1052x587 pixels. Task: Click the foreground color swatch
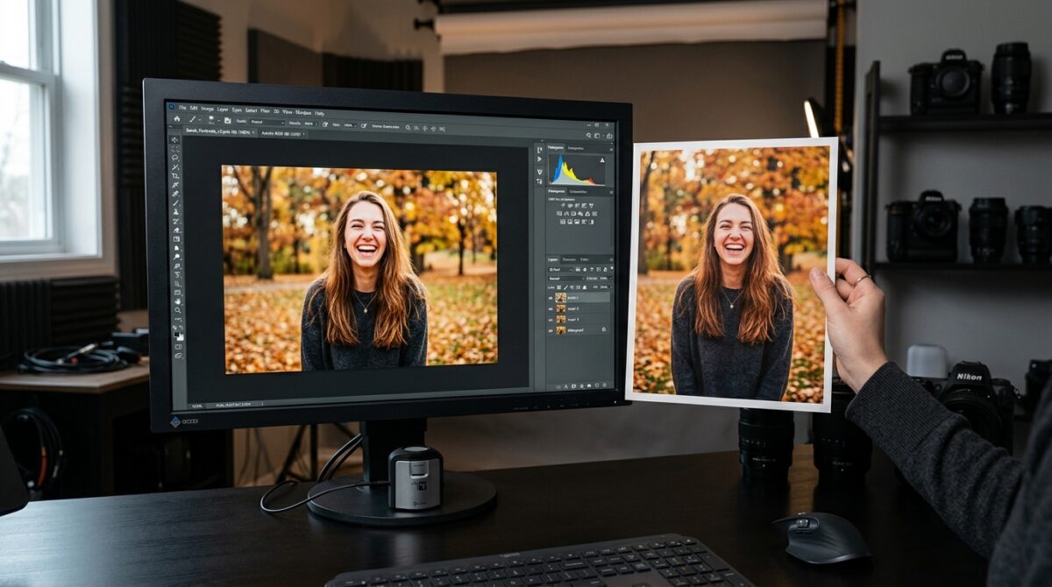176,334
